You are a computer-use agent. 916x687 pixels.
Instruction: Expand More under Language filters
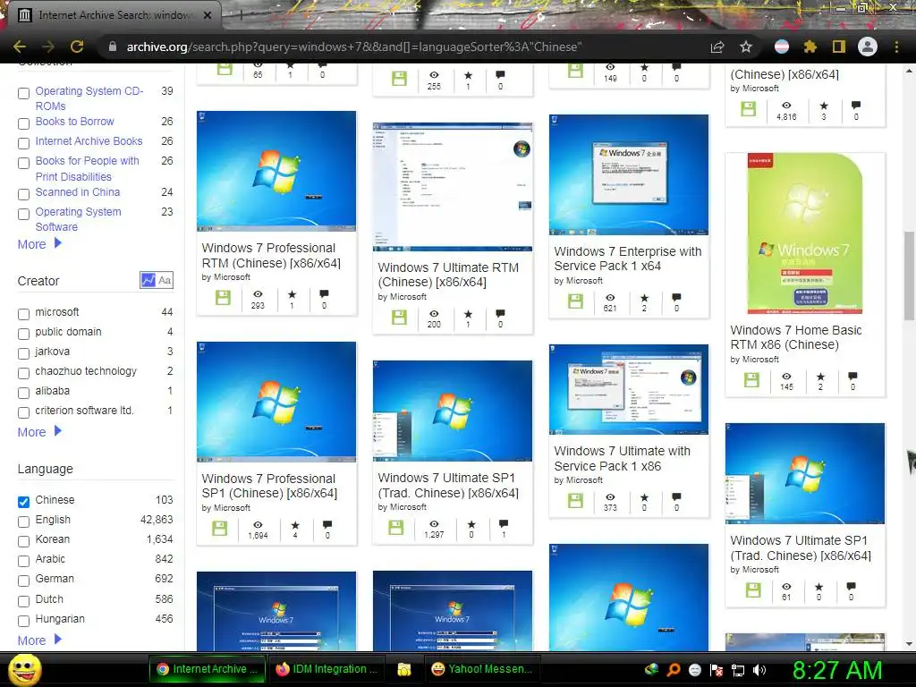[39, 640]
